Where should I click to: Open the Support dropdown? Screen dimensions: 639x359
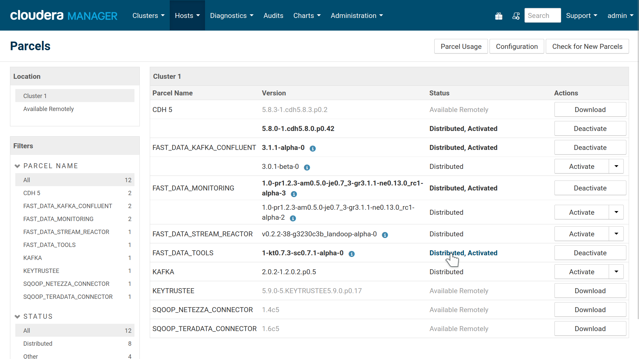click(x=581, y=16)
